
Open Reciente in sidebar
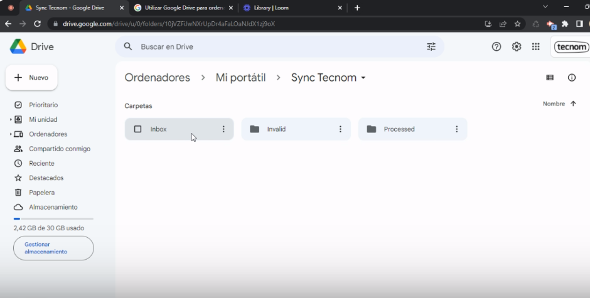pyautogui.click(x=41, y=163)
